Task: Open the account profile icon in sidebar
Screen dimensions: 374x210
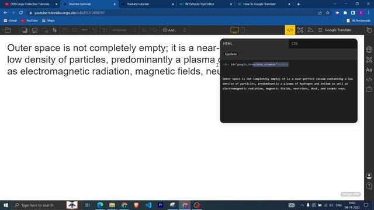Action: pos(369,176)
